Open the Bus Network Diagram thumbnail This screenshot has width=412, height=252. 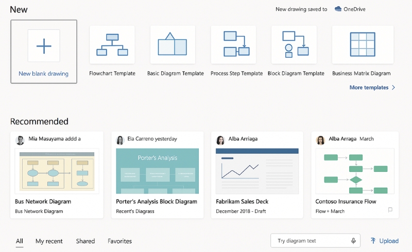pyautogui.click(x=57, y=171)
